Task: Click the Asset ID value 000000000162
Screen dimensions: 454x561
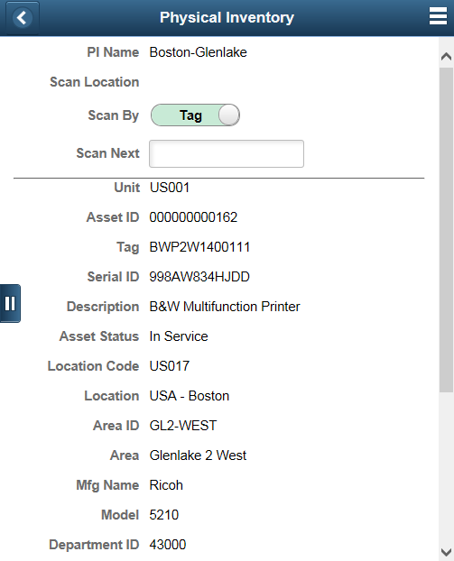Action: 193,217
